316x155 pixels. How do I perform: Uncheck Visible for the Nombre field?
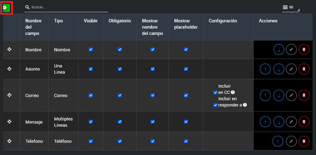(91, 50)
